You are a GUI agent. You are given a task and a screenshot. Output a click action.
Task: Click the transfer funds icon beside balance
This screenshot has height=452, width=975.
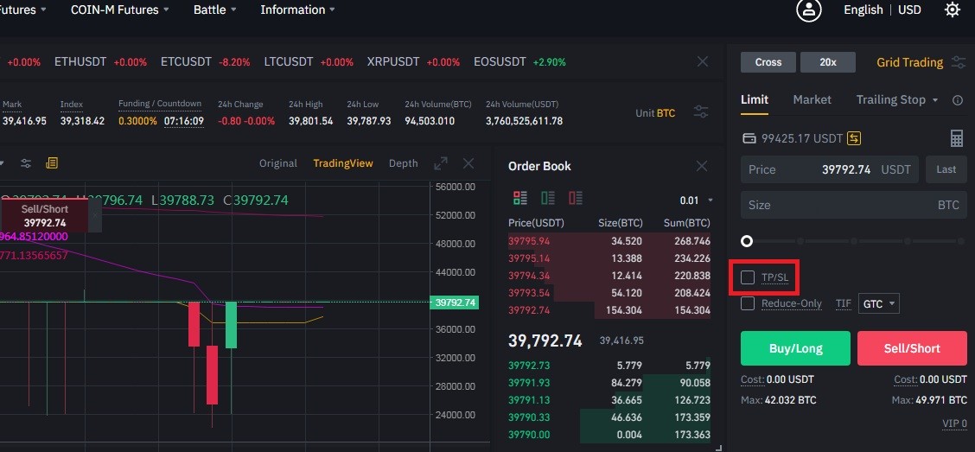[x=854, y=138]
